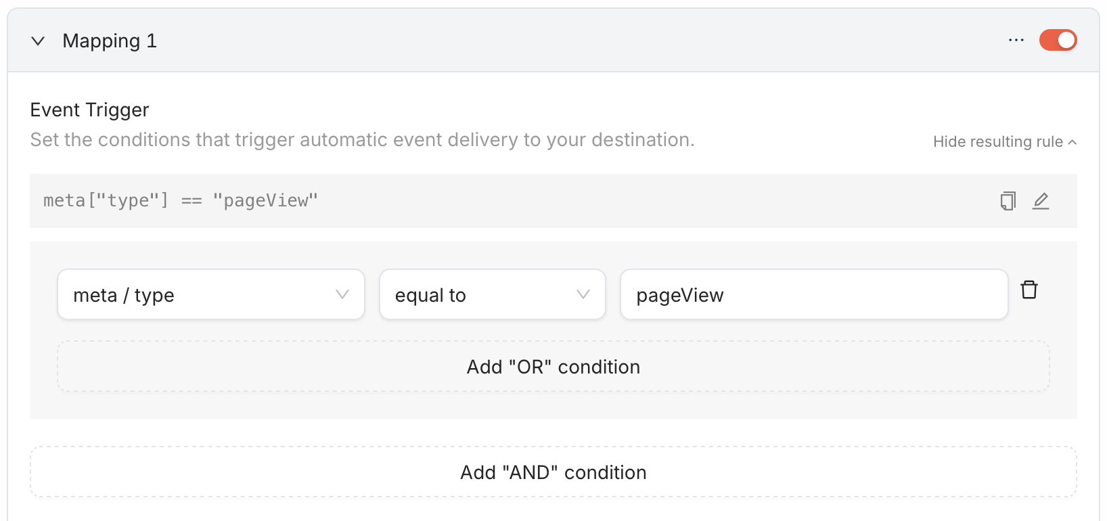Edit the resulting rule with pencil icon
This screenshot has width=1107, height=521.
[x=1041, y=201]
